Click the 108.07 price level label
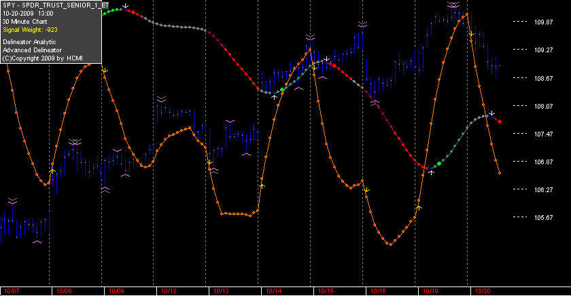This screenshot has width=571, height=296. [x=543, y=106]
